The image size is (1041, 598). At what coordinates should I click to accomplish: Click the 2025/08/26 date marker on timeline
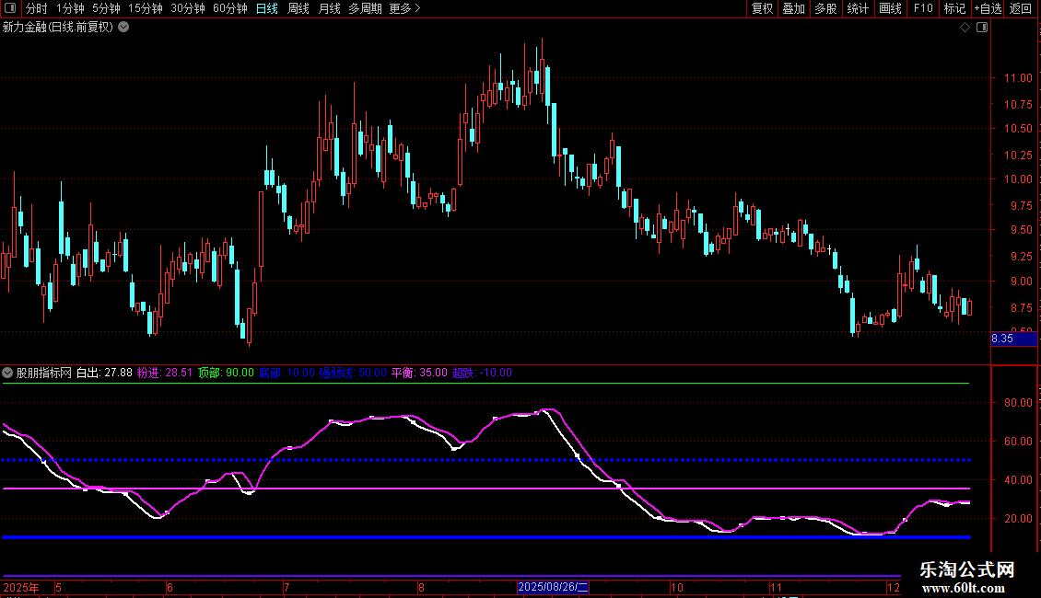point(553,587)
